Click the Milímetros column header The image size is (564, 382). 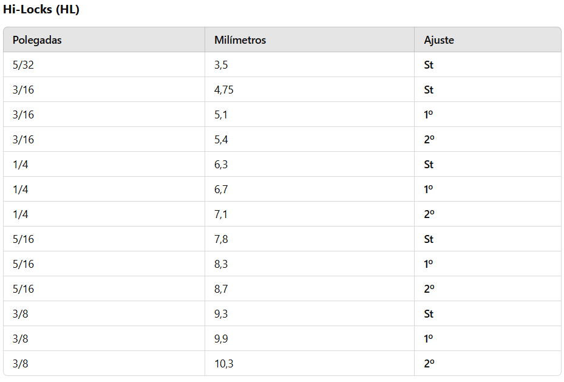[240, 40]
